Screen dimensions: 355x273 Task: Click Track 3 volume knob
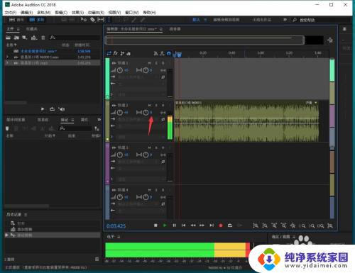coord(120,155)
